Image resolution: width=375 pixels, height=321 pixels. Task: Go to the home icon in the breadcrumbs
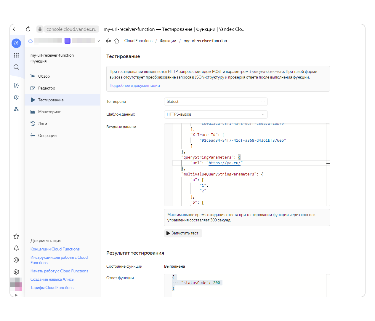click(117, 41)
